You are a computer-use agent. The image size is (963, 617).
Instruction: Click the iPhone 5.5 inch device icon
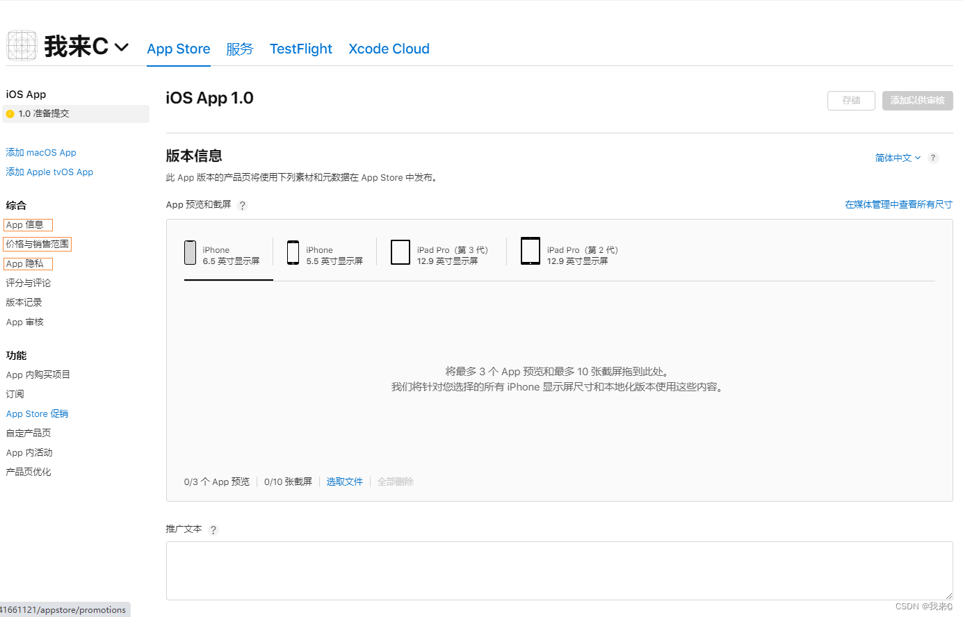pyautogui.click(x=293, y=253)
